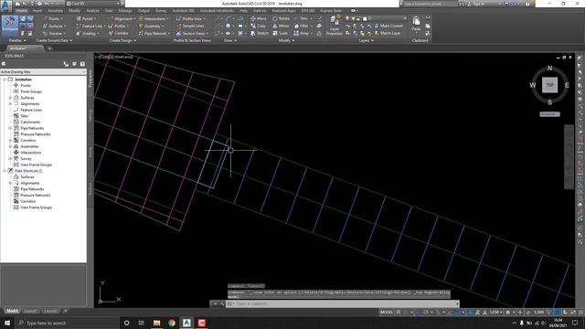Toggle grid display in status bar

tap(399, 313)
